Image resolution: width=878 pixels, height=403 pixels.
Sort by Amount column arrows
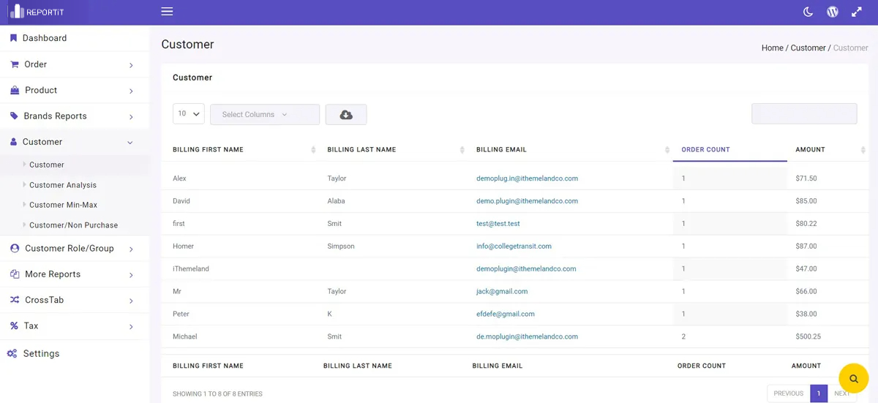point(863,150)
